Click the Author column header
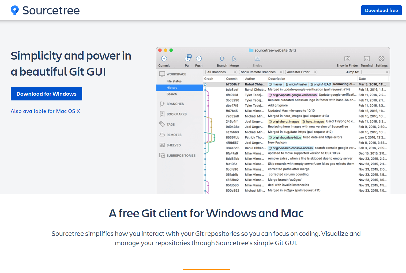This screenshot has width=406, height=273. point(250,79)
